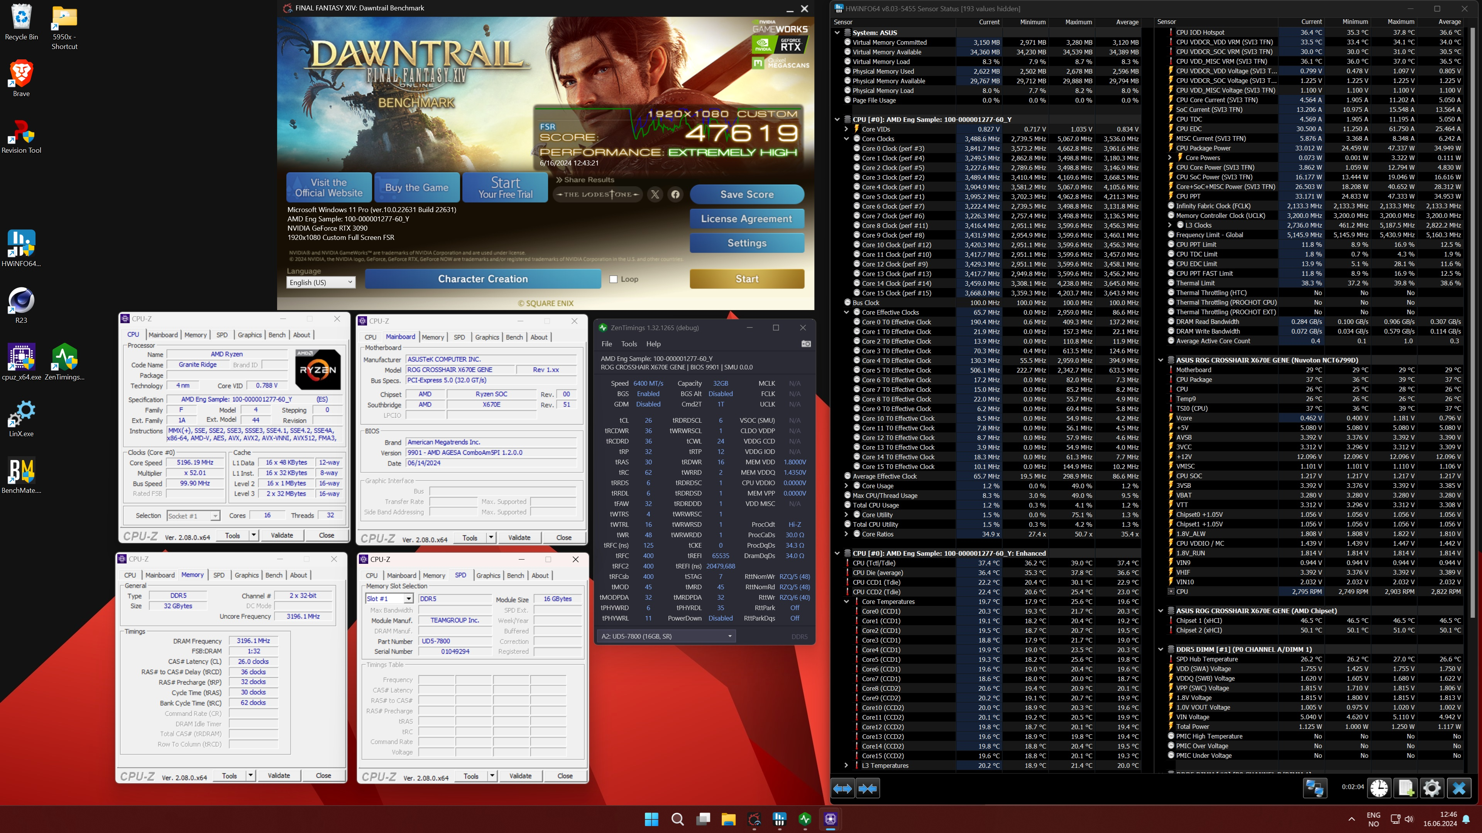Open ZenTimings A2: UD5-7800 module dropdown
The image size is (1482, 833).
[x=666, y=636]
